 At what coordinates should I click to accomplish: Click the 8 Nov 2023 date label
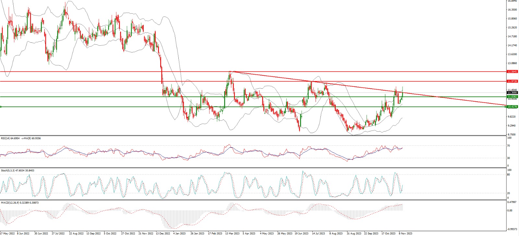tap(405, 233)
